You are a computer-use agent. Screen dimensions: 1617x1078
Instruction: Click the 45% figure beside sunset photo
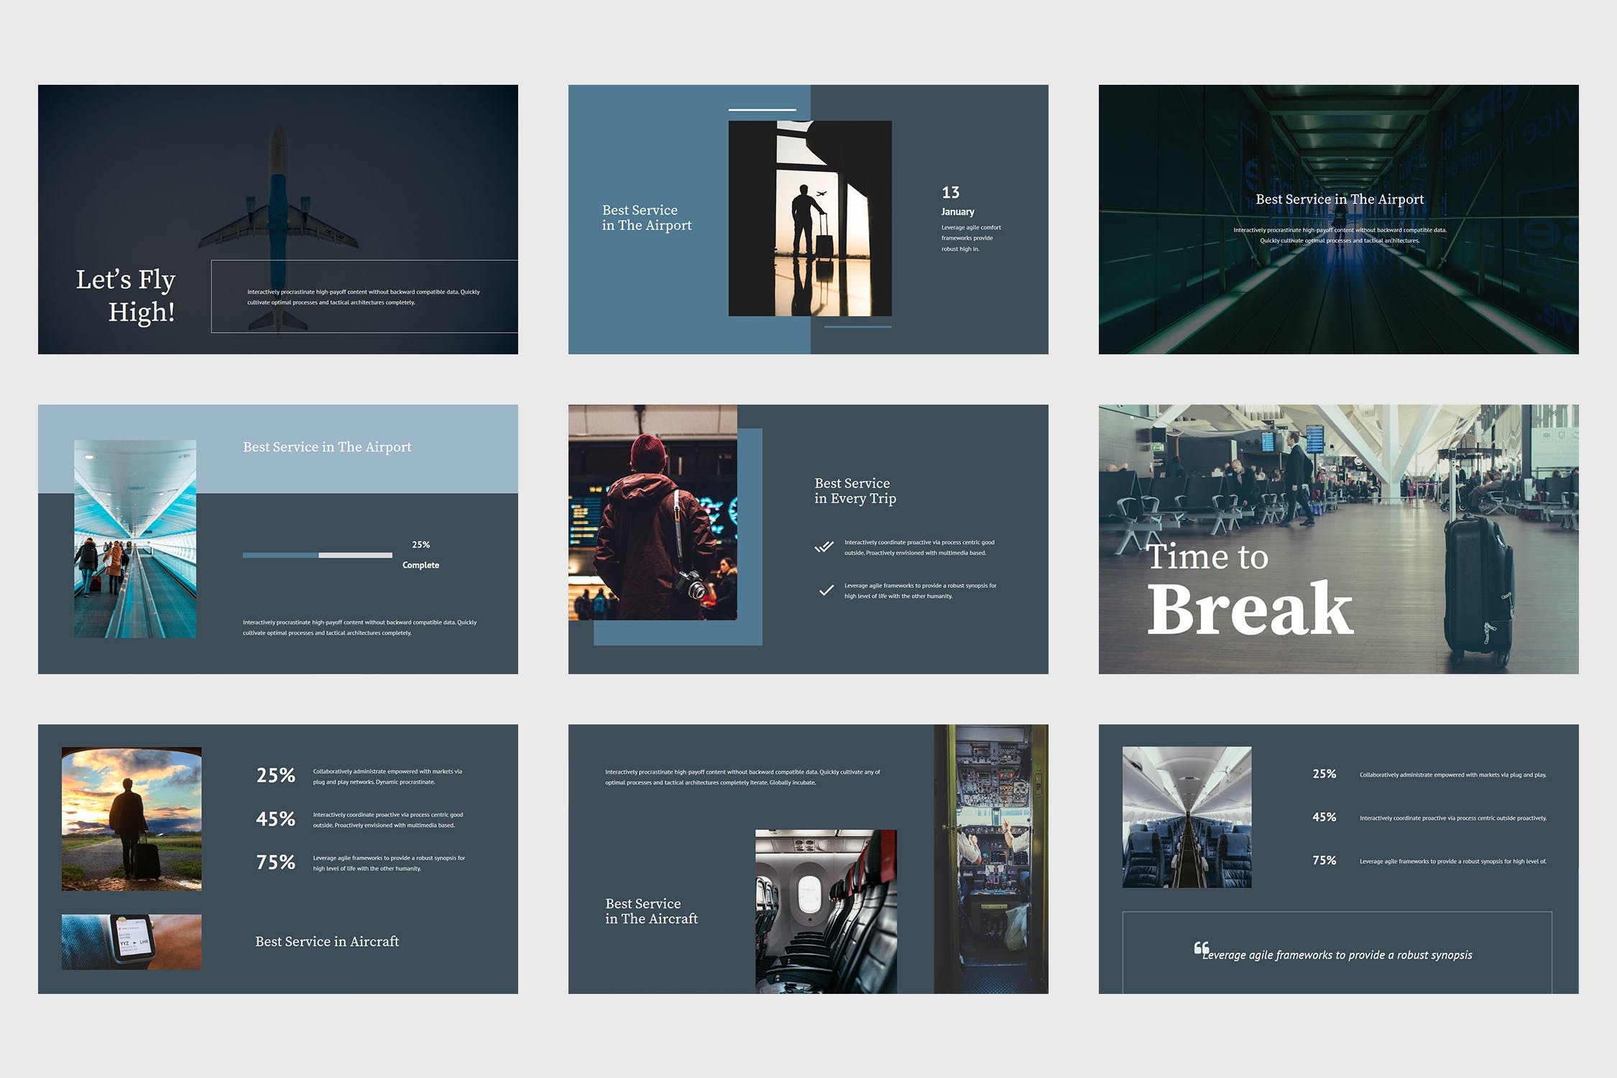click(275, 819)
